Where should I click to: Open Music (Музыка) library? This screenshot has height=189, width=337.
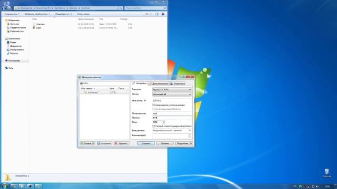(x=13, y=54)
